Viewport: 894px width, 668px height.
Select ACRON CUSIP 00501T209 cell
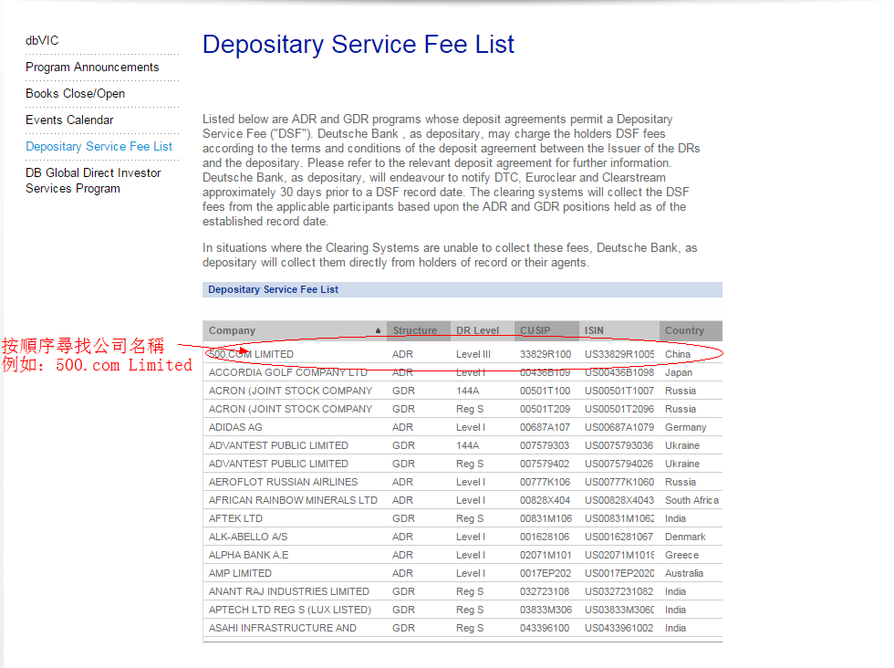pyautogui.click(x=545, y=409)
